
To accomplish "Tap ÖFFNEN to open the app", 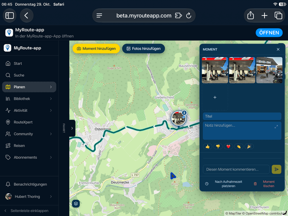I will (269, 33).
